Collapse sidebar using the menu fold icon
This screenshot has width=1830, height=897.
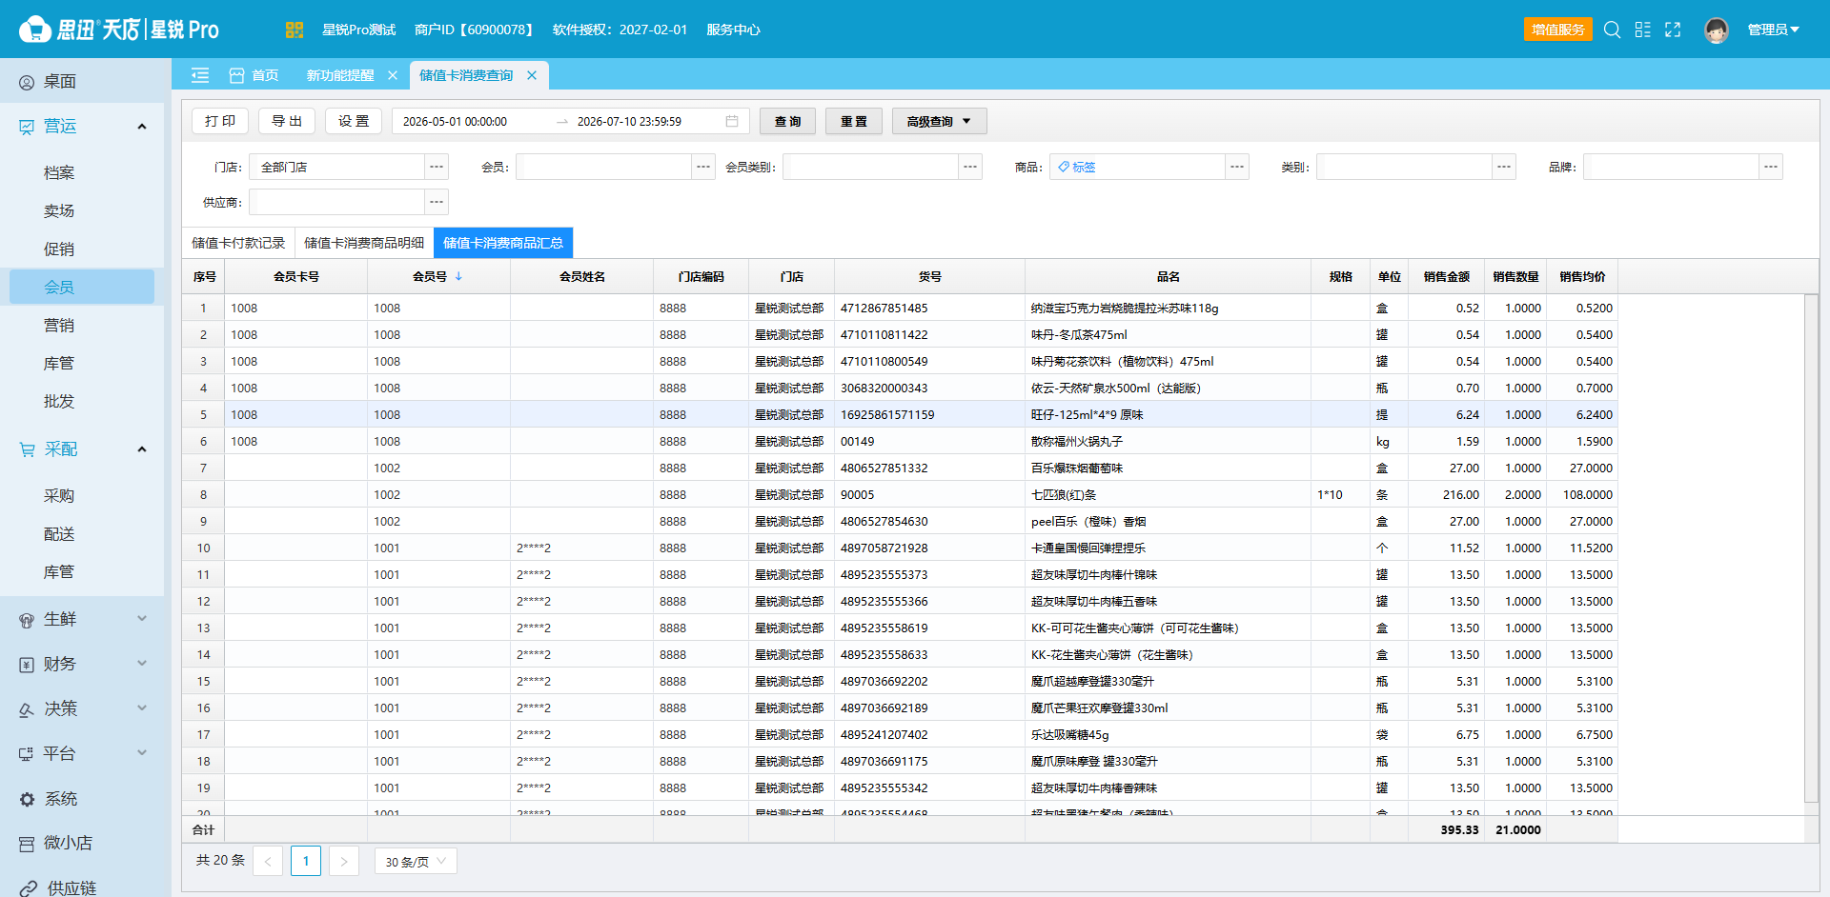(200, 75)
